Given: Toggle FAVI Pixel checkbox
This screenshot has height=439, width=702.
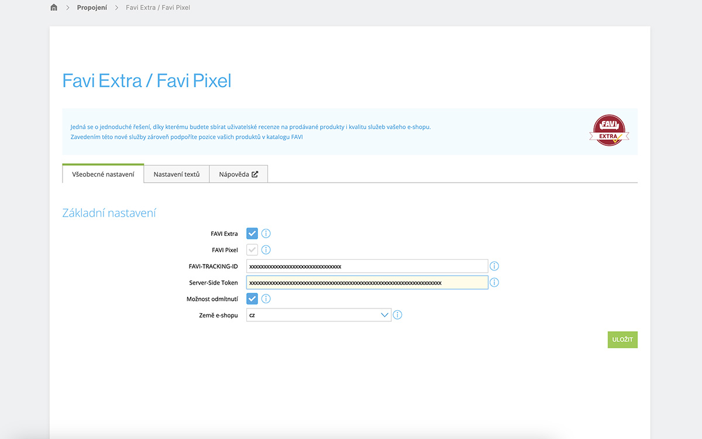Looking at the screenshot, I should (x=252, y=250).
